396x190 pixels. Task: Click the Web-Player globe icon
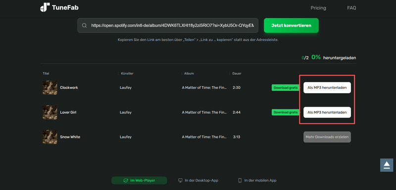pyautogui.click(x=126, y=181)
